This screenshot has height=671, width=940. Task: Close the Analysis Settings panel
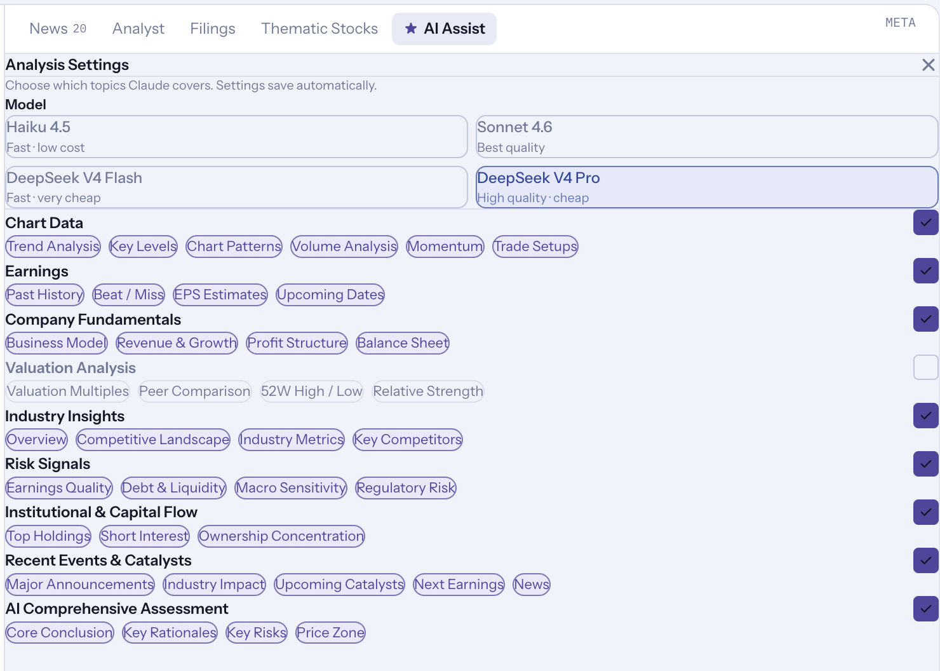point(928,65)
